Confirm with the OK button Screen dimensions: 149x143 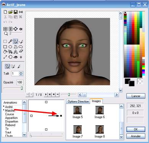(x=136, y=129)
